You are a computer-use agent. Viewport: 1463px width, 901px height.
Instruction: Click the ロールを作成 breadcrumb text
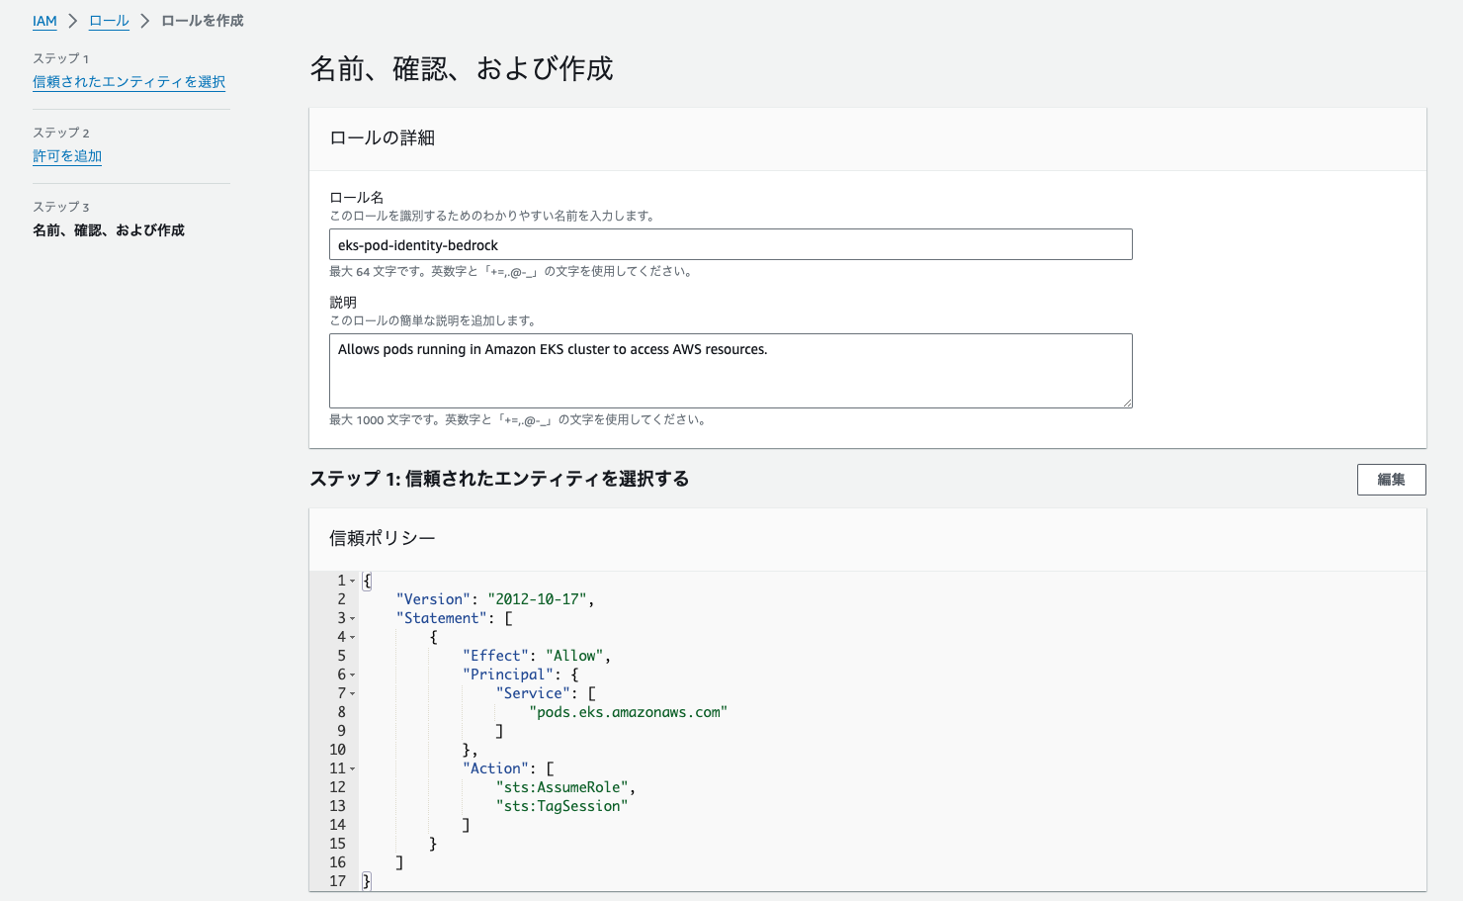coord(203,21)
